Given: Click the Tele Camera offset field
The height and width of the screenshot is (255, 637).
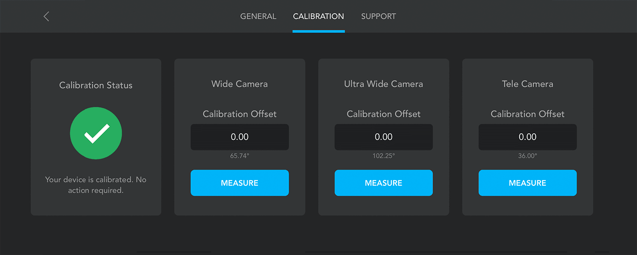Looking at the screenshot, I should (528, 137).
